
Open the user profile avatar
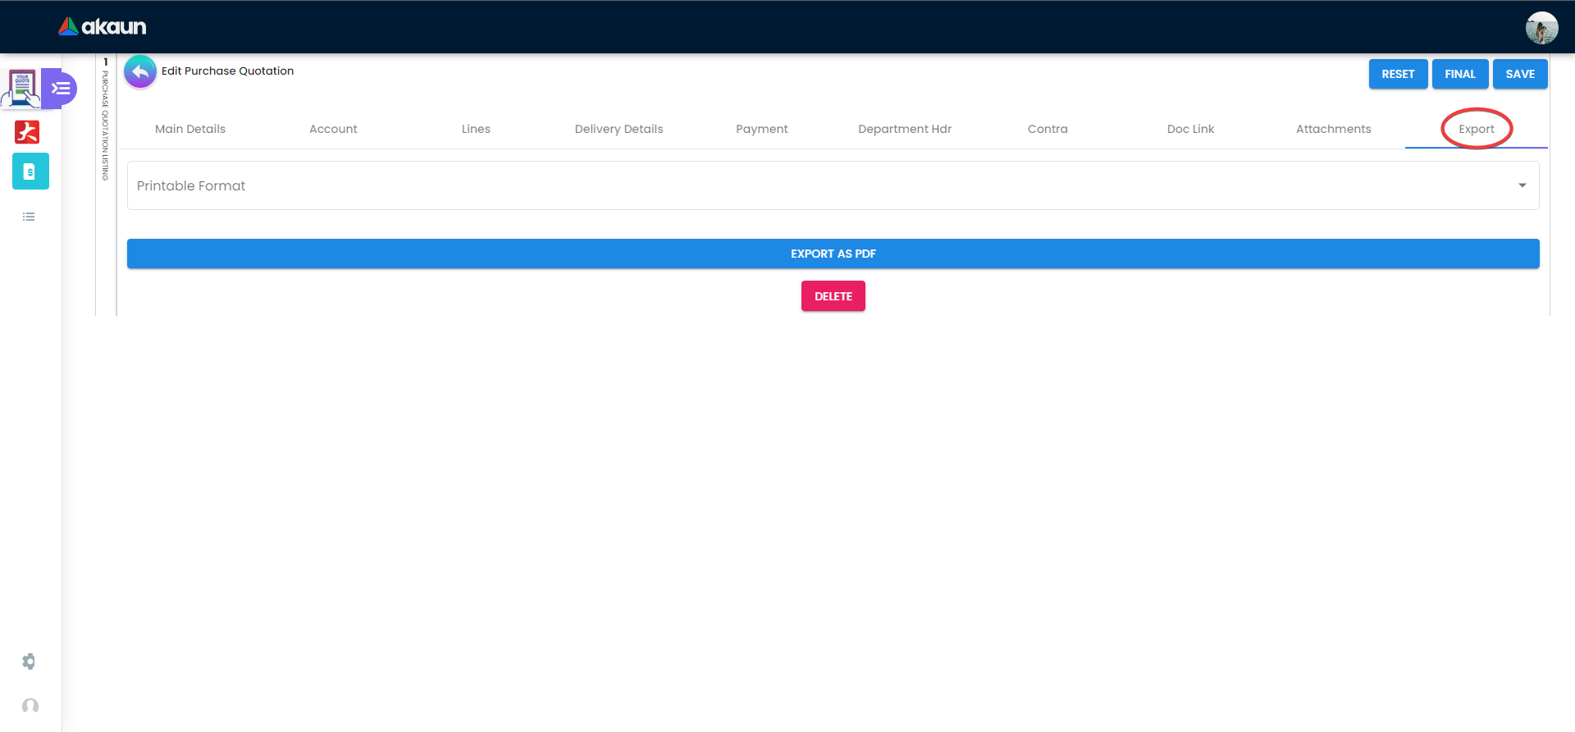click(1541, 28)
